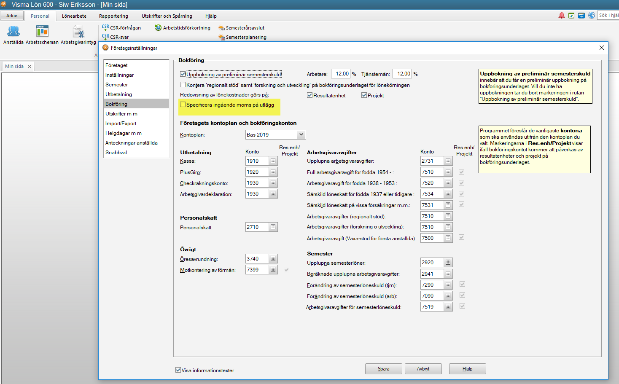Edit Tjänstemän percentage field

(402, 74)
